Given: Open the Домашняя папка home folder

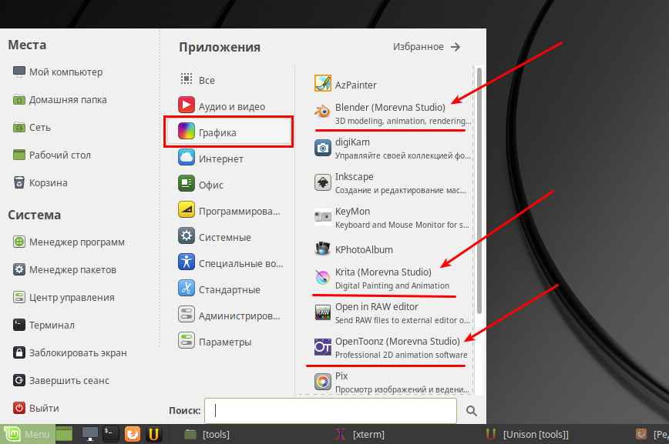Looking at the screenshot, I should tap(60, 99).
